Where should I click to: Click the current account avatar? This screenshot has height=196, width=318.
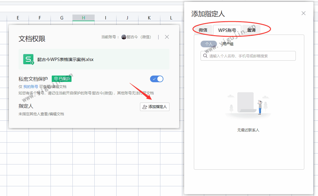[x=124, y=37]
